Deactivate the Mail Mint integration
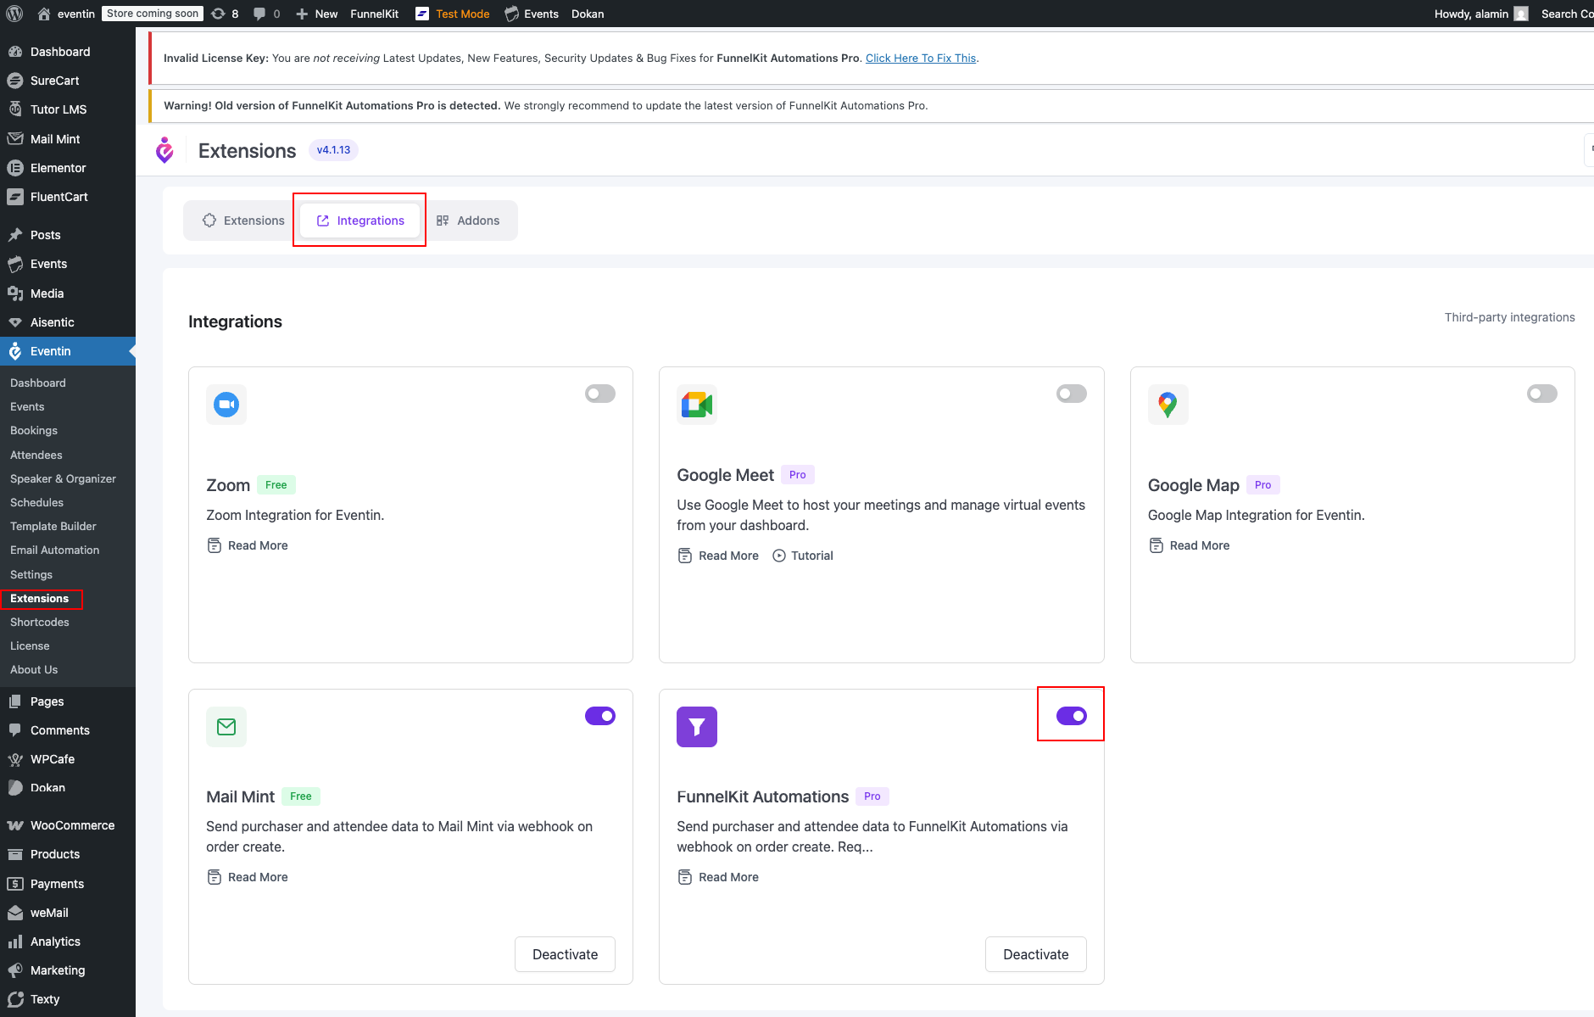This screenshot has height=1017, width=1594. point(565,954)
